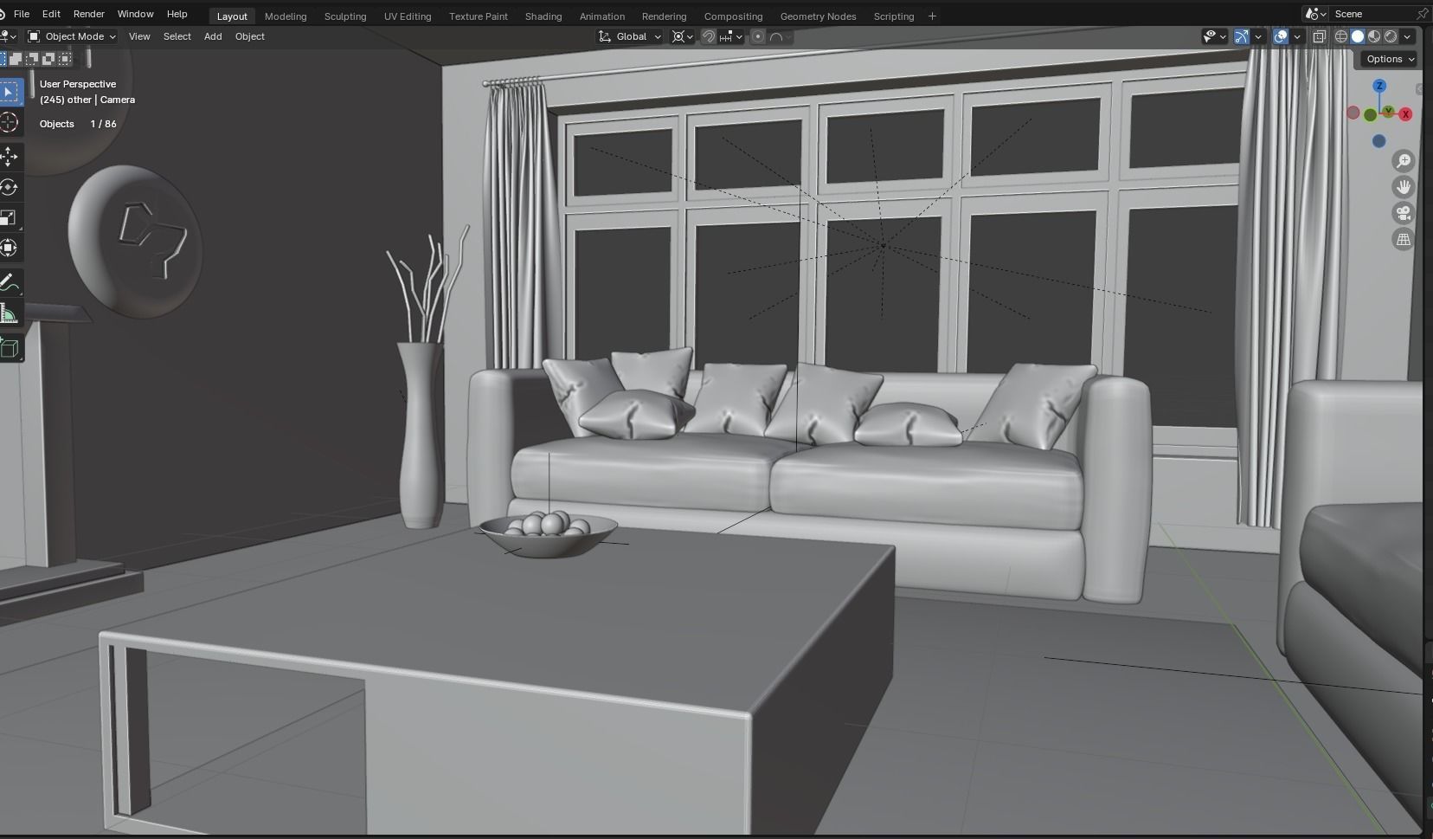
Task: Switch to the UV Editing workspace tab
Action: [x=408, y=16]
